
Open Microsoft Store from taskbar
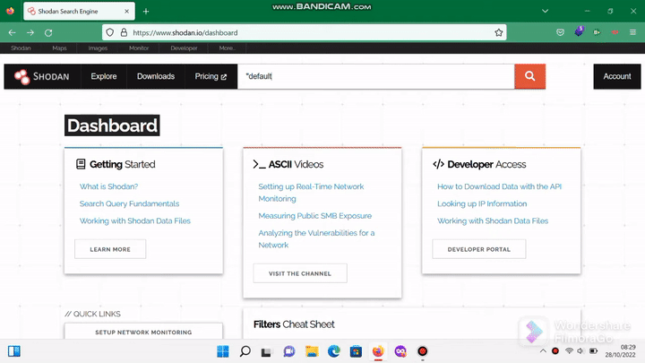(x=356, y=351)
